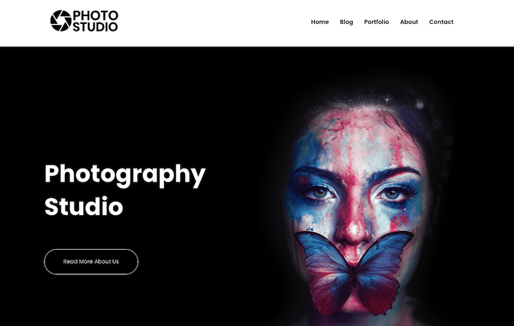This screenshot has height=326, width=514.
Task: Go to the Blog page
Action: [346, 22]
